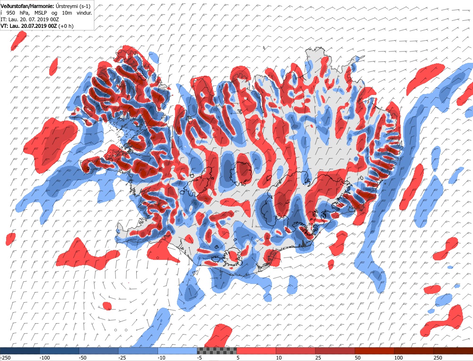
Task: Select the '10' legend value
Action: [279, 358]
